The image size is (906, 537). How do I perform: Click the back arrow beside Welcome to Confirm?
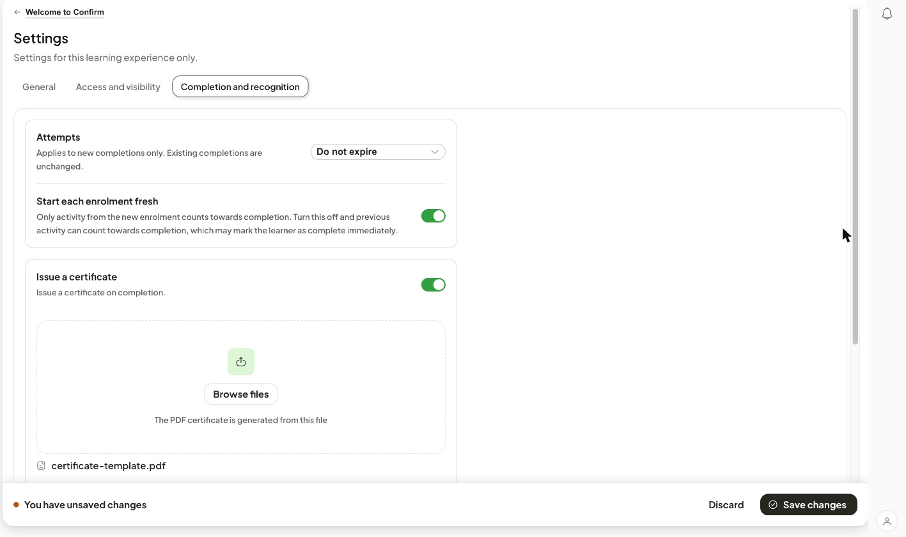coord(17,12)
